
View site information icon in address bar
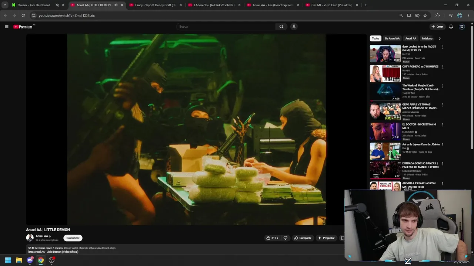click(34, 16)
